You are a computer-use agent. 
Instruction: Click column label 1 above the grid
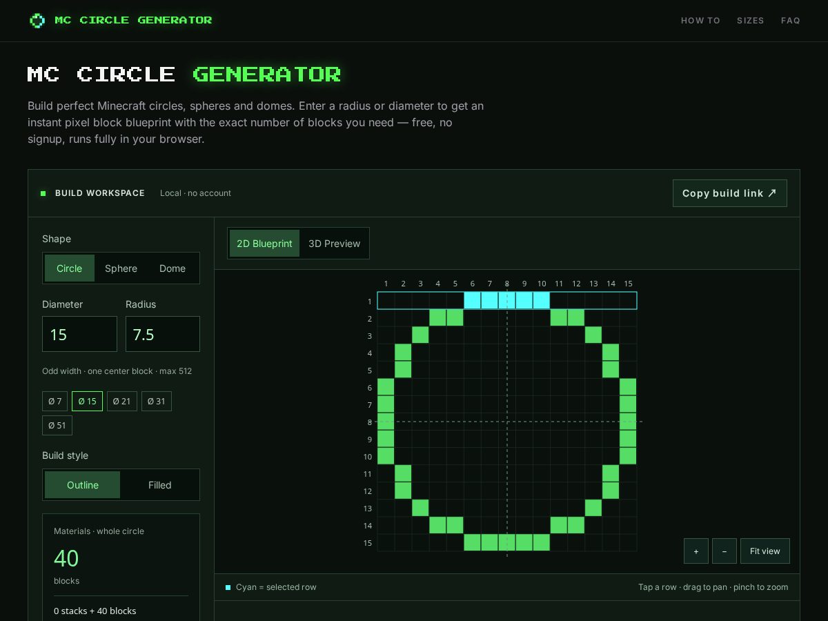point(386,284)
